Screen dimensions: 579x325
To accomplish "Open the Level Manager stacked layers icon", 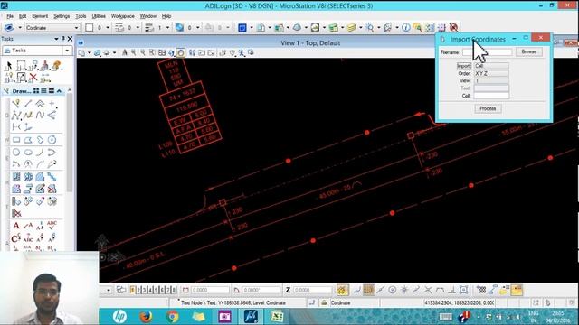I will 351,28.
